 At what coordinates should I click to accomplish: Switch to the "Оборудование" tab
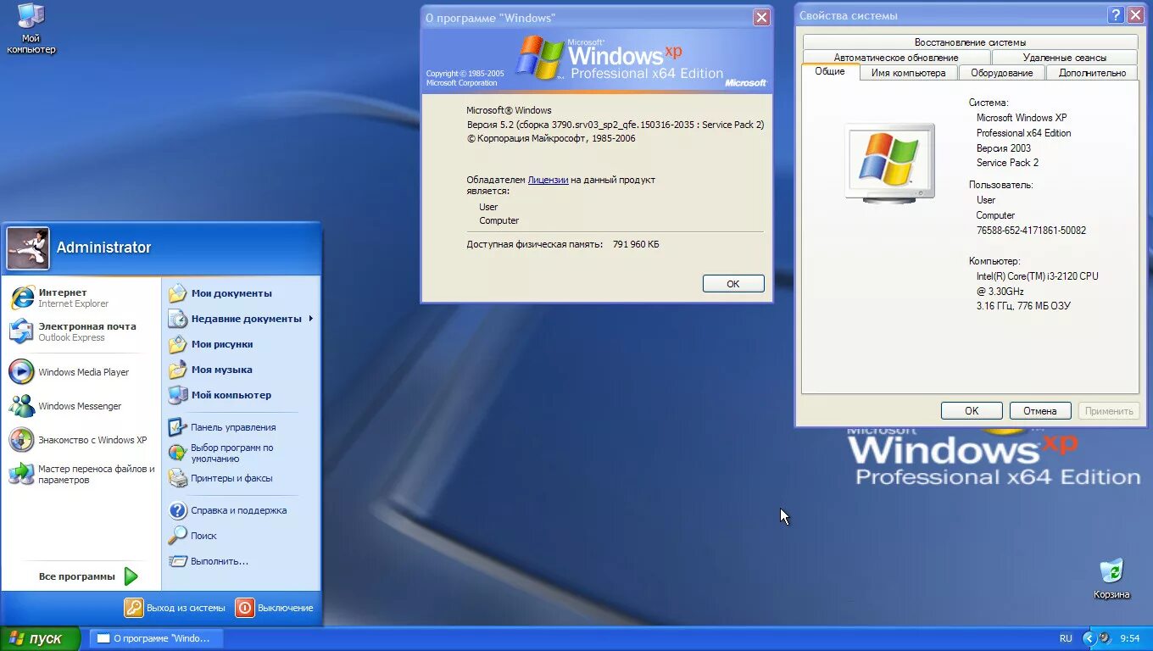coord(1001,72)
